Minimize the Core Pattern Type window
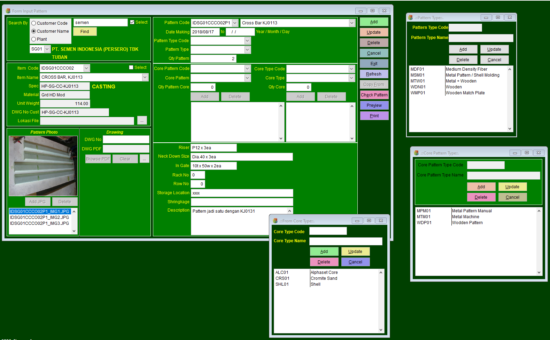 tap(515, 153)
